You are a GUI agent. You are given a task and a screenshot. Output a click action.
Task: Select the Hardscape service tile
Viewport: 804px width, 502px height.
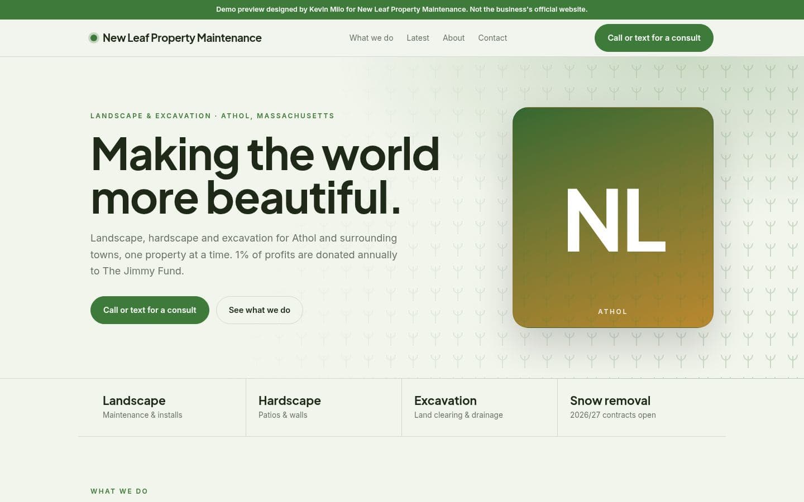(x=324, y=407)
